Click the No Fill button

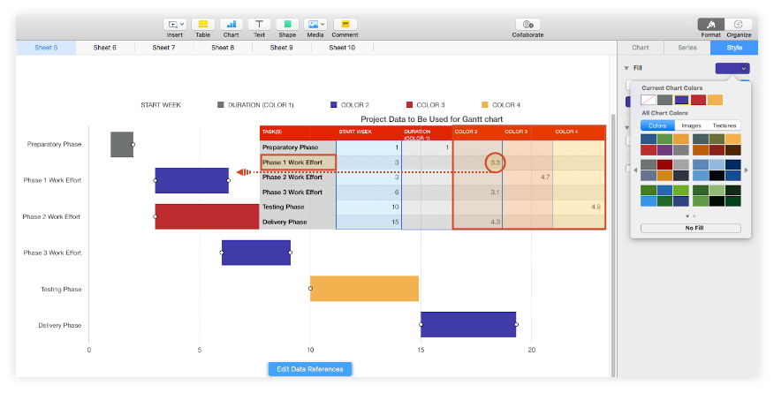point(691,228)
